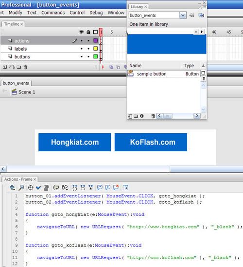Click New library panel icon
This screenshot has width=243, height=267.
[x=201, y=15]
